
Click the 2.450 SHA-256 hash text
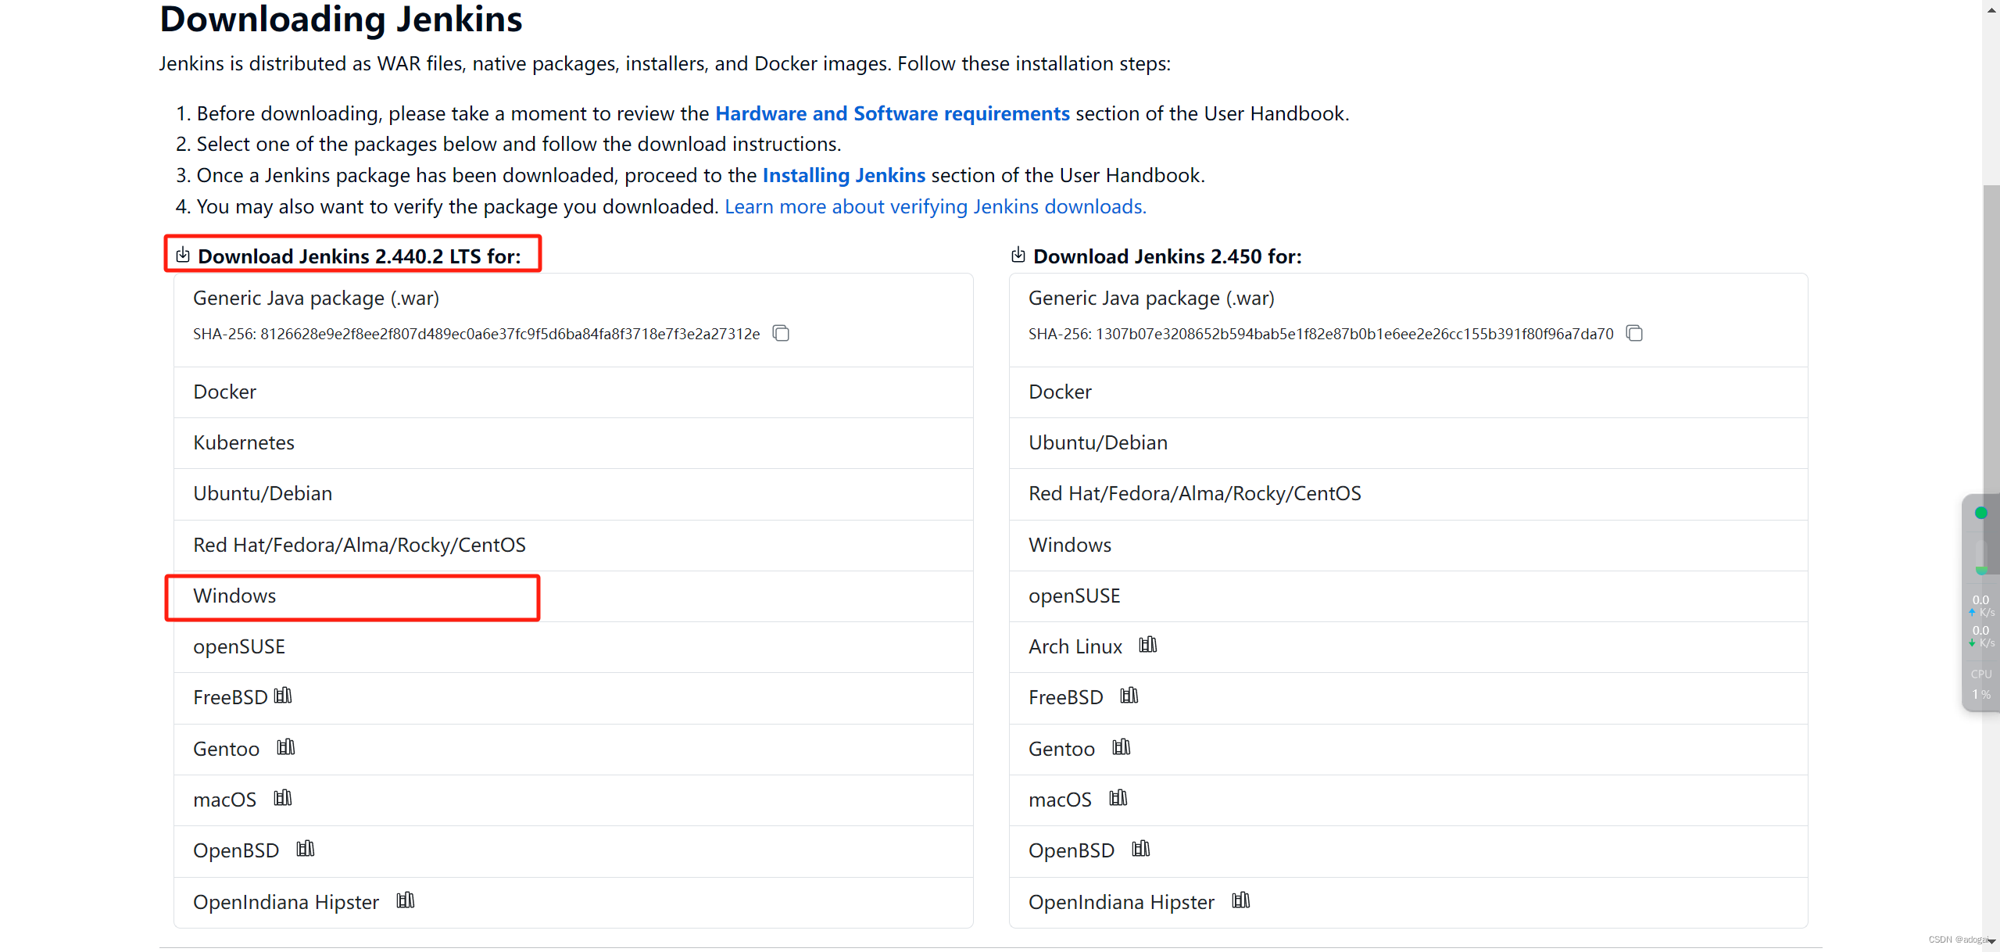1321,335
